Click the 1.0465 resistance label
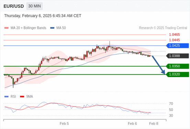The height and width of the screenshot is (129, 190). coord(175,35)
